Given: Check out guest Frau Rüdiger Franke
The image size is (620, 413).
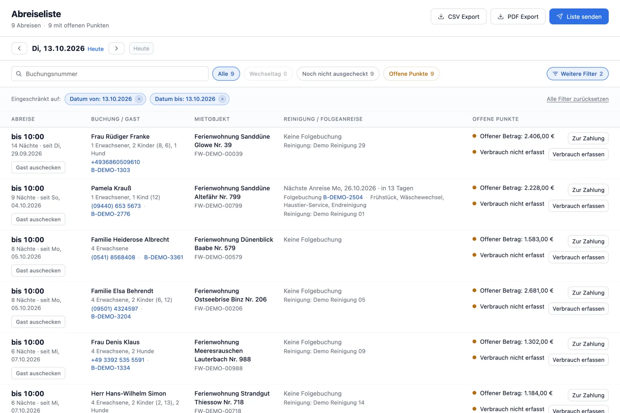Looking at the screenshot, I should (x=38, y=168).
